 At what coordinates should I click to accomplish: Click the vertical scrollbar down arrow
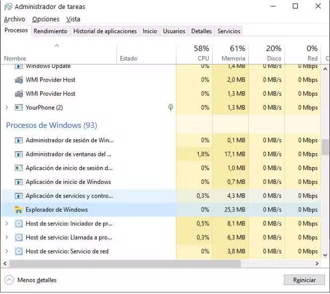(325, 255)
